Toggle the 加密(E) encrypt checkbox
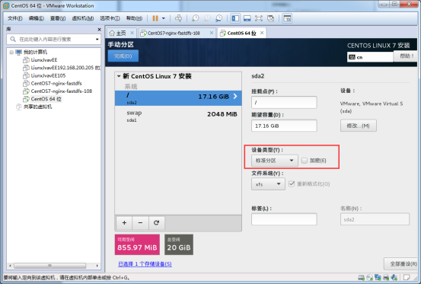The height and width of the screenshot is (284, 421). pos(305,161)
